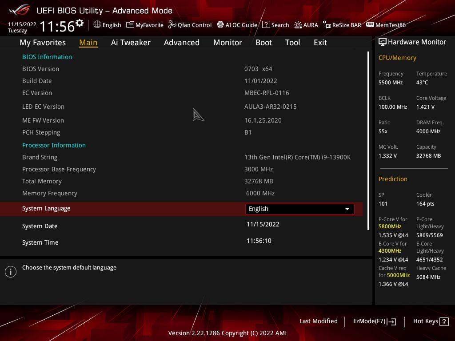This screenshot has height=341, width=455.
Task: Click Processor Base Frequency 3000 MHz
Action: (x=259, y=169)
